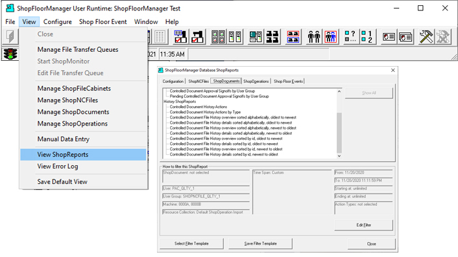Open the Configure menu
Viewport: 458px width, 257px height.
(58, 22)
